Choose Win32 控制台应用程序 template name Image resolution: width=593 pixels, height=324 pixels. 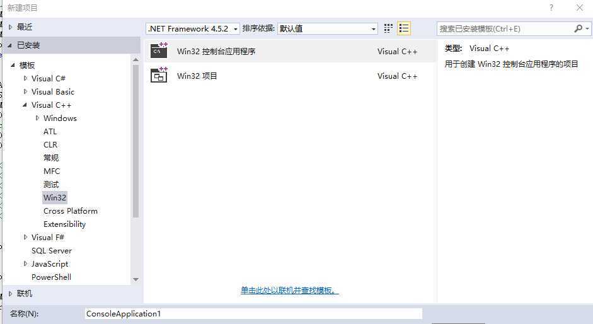pyautogui.click(x=216, y=51)
